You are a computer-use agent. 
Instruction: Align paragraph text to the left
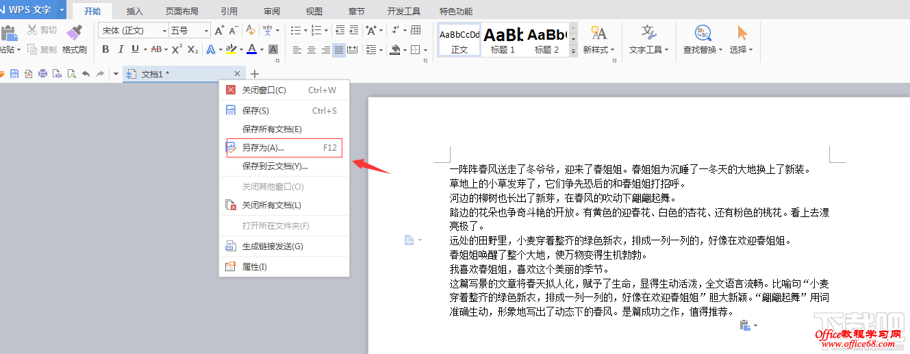[x=296, y=49]
